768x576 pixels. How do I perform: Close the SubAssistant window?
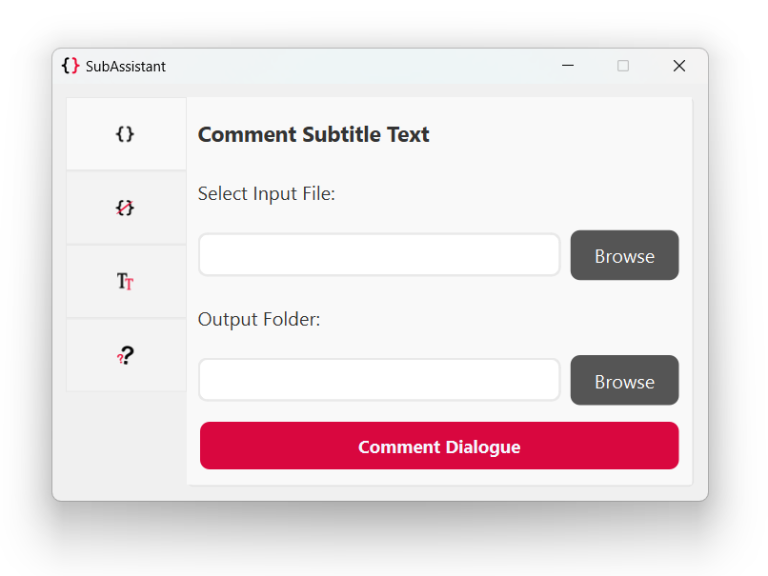click(678, 66)
